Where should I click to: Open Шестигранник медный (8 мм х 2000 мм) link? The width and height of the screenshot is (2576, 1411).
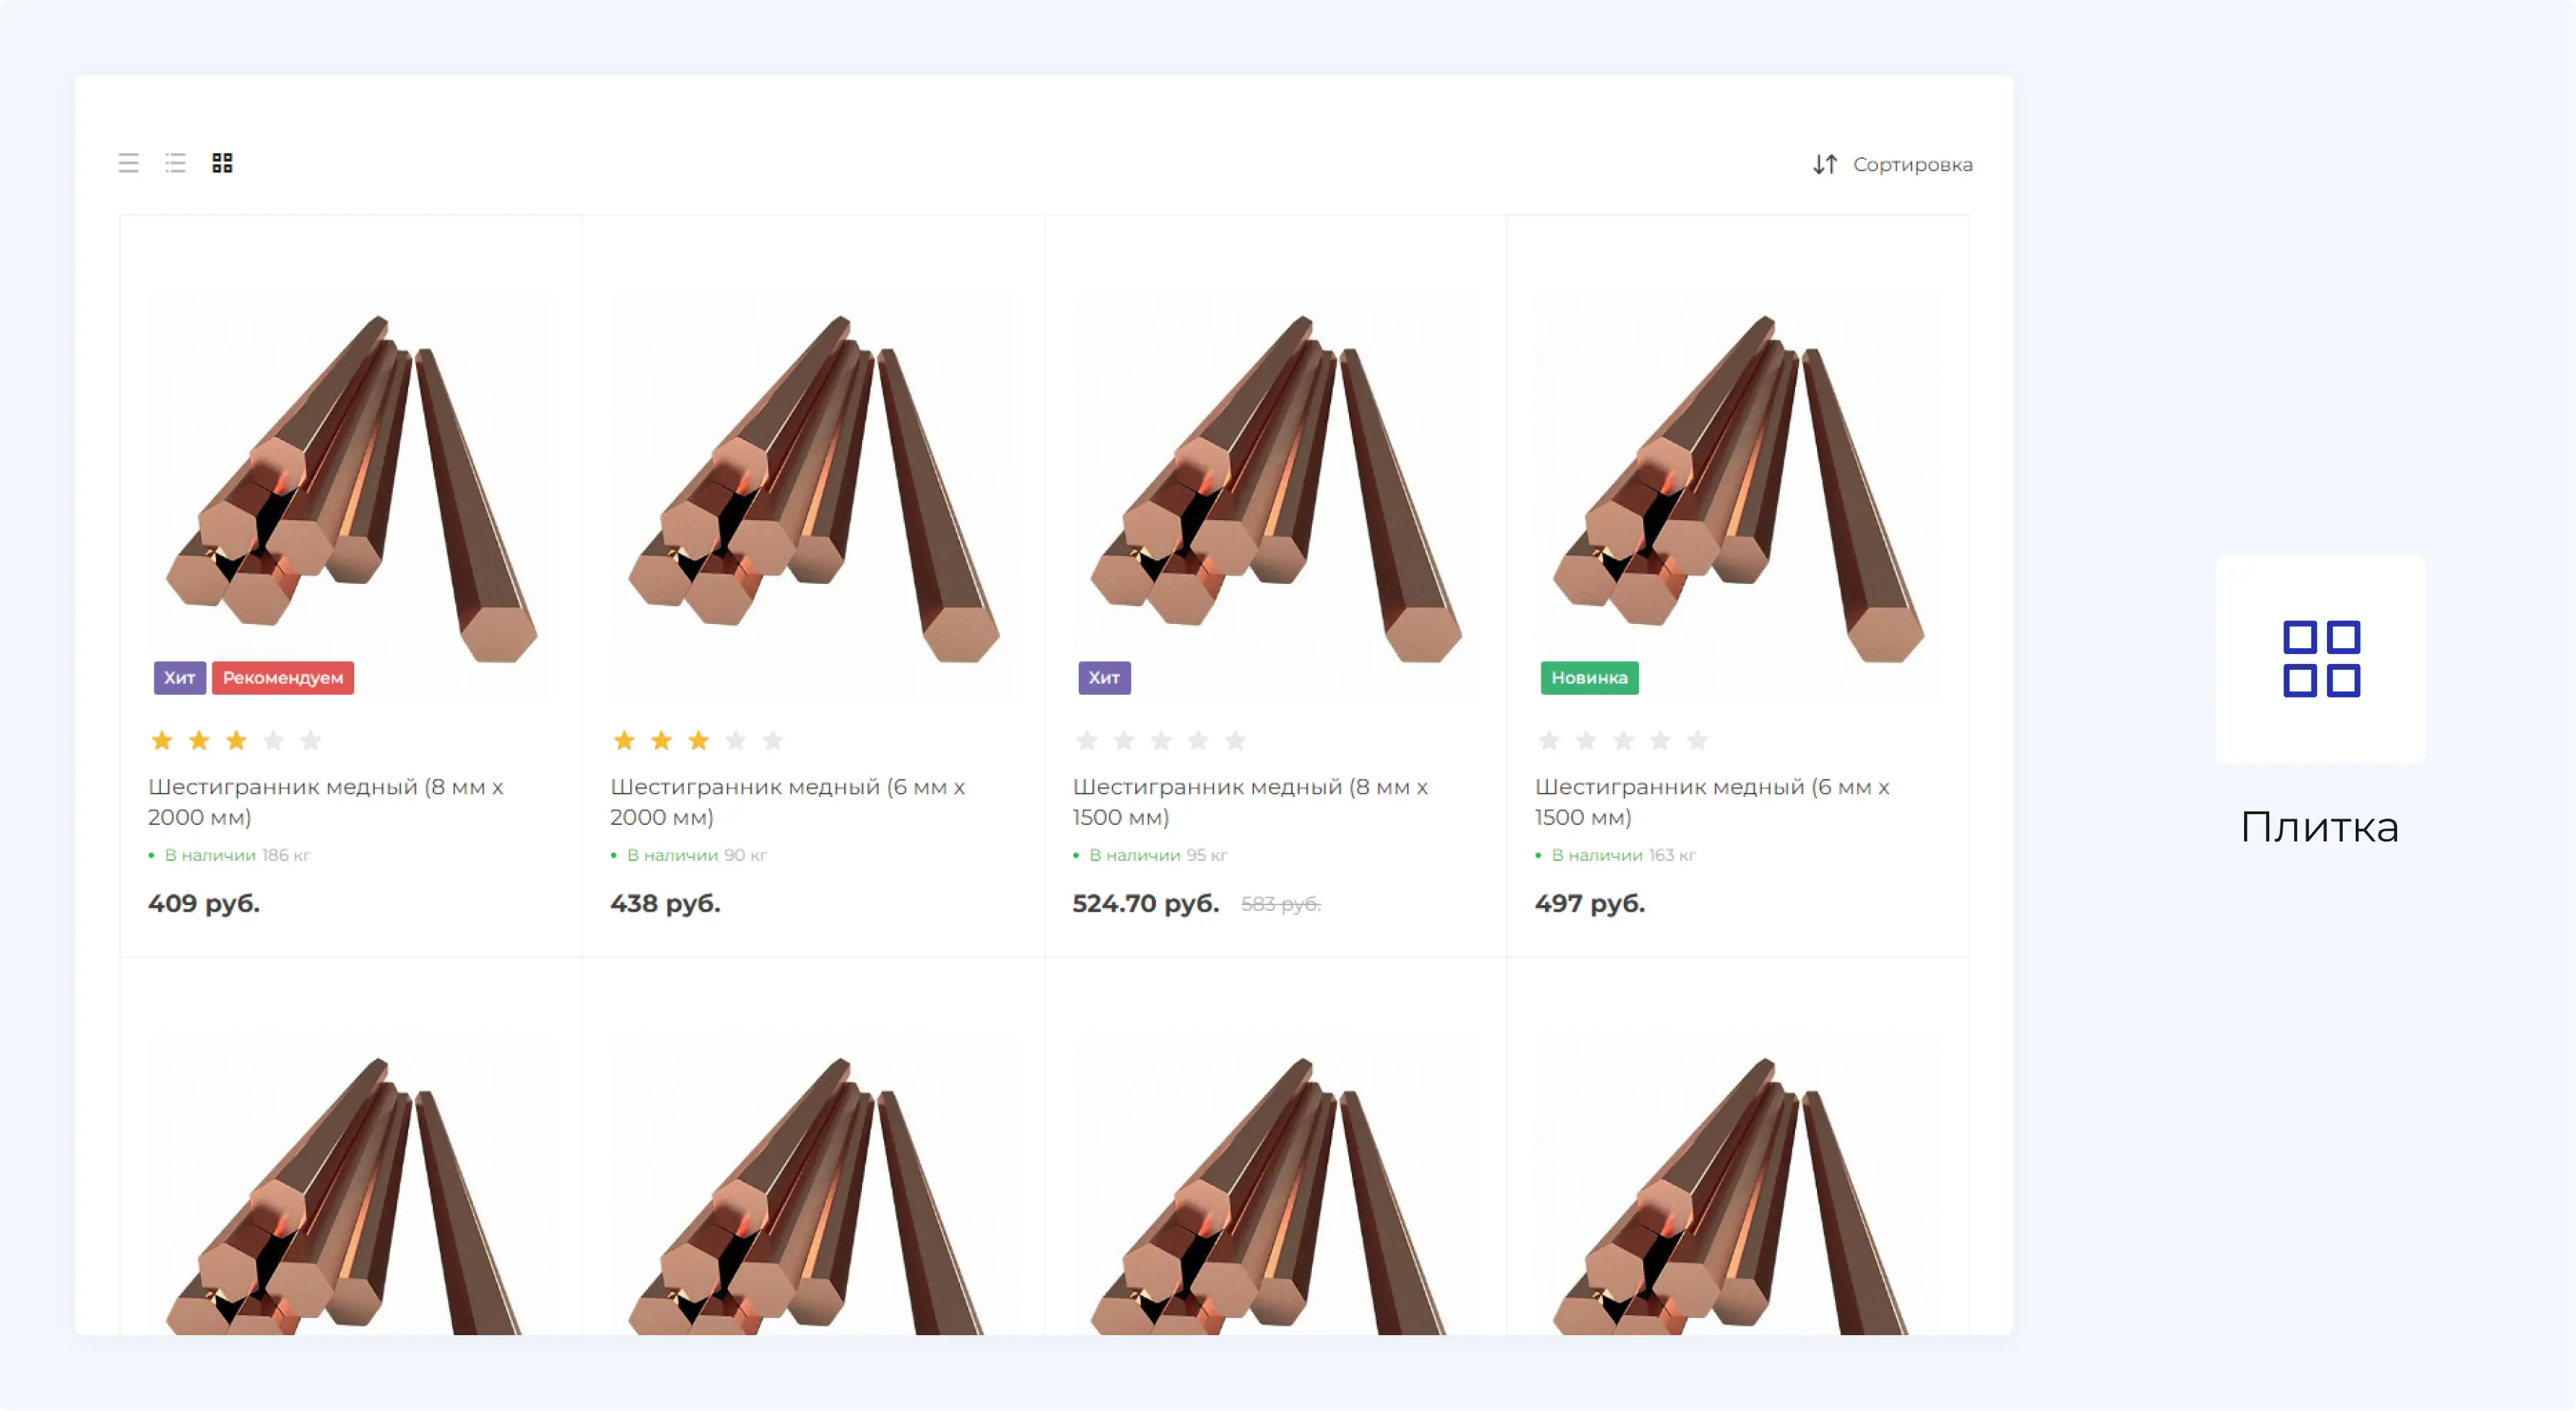coord(325,802)
